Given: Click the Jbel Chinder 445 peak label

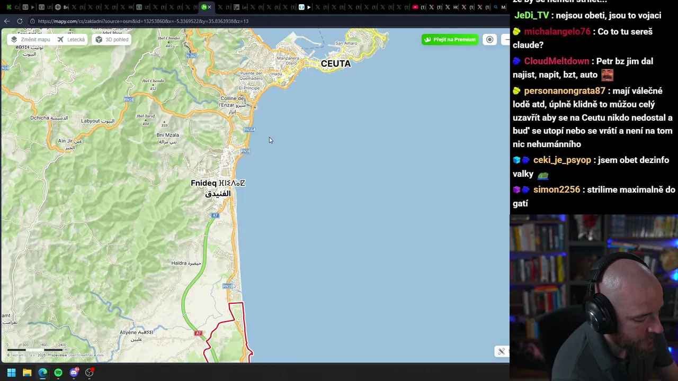Looking at the screenshot, I should coord(168,41).
